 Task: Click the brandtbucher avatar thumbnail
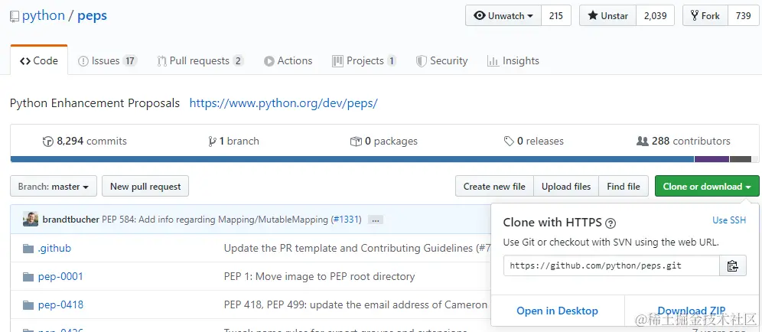(x=31, y=220)
